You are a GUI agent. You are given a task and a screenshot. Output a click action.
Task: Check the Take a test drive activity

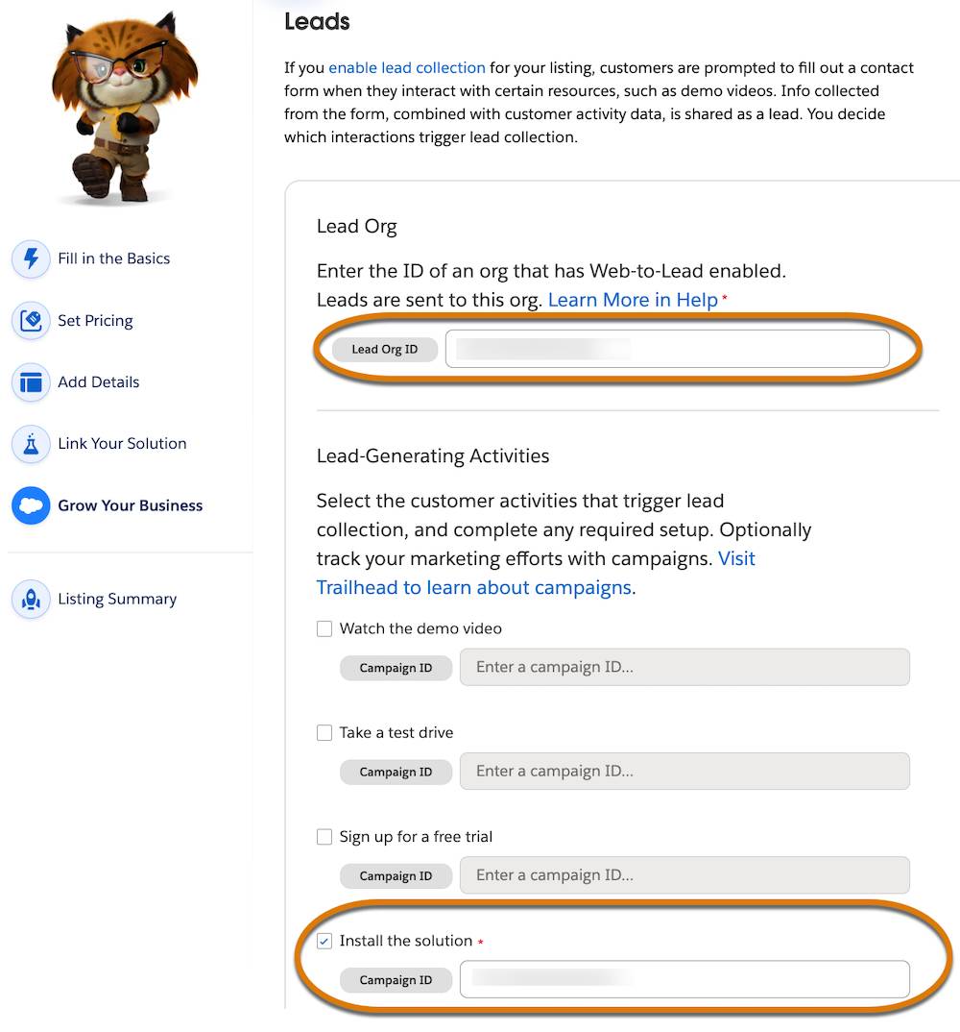(x=324, y=732)
